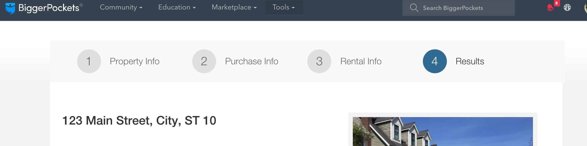The image size is (587, 146).
Task: Go to the Property Info step
Action: pyautogui.click(x=135, y=61)
